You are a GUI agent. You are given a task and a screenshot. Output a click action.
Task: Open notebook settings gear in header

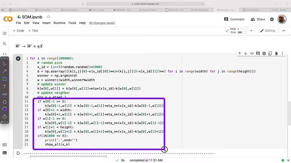tap(272, 19)
